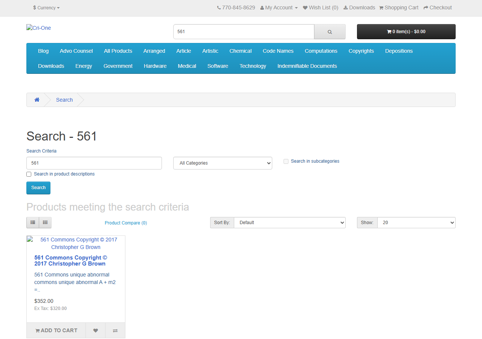The width and height of the screenshot is (482, 339).
Task: Enable search in product descriptions
Action: point(29,174)
